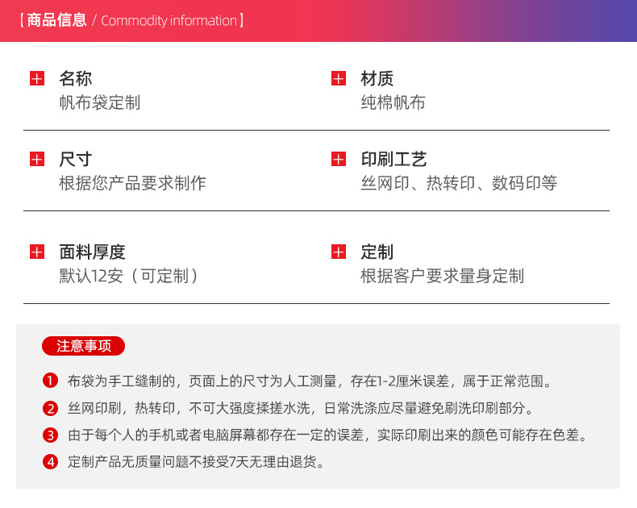
Task: Click the 默认12安（可定制）thickness text
Action: (129, 276)
